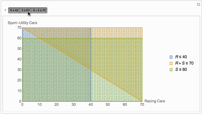Click the 70 tick on the horizontal axis
The image size is (202, 114).
point(142,105)
